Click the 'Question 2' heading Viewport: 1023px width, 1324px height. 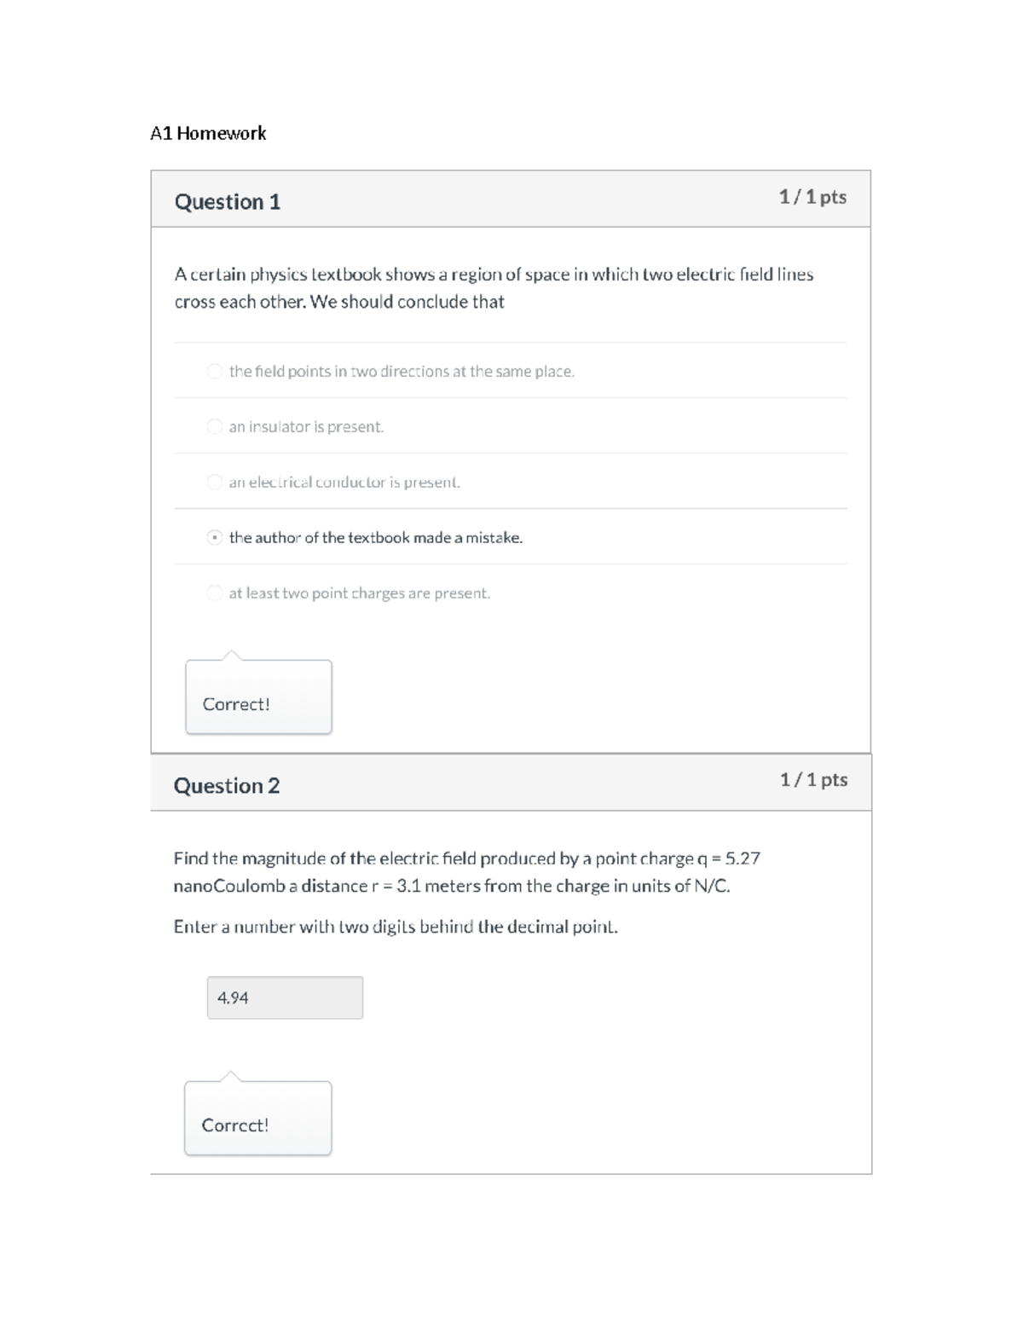click(227, 785)
